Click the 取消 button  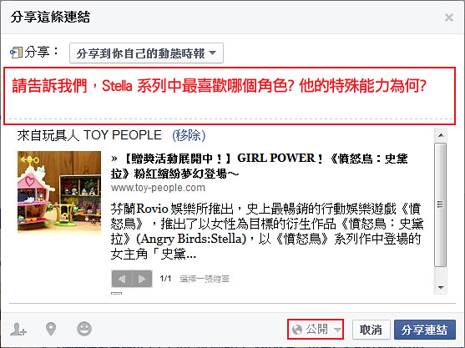(371, 330)
